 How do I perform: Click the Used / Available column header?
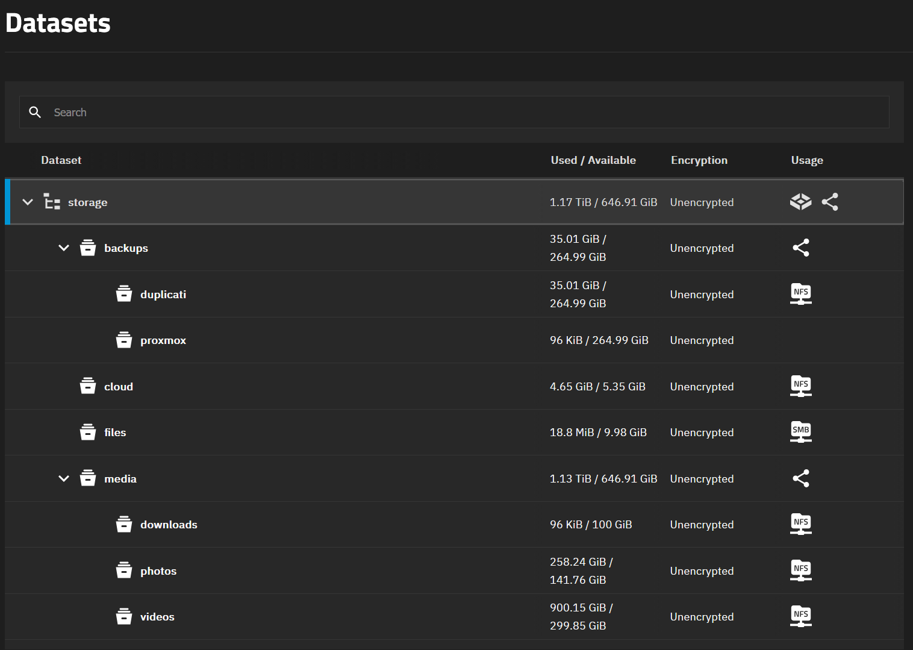pos(593,160)
